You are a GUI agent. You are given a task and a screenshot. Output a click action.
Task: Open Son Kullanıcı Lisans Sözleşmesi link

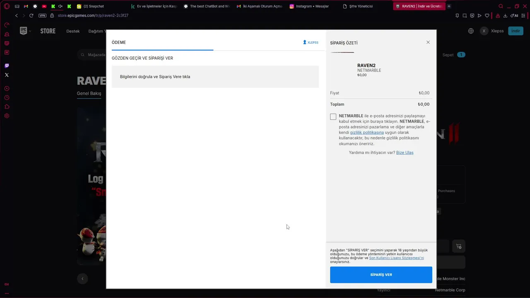click(x=396, y=258)
